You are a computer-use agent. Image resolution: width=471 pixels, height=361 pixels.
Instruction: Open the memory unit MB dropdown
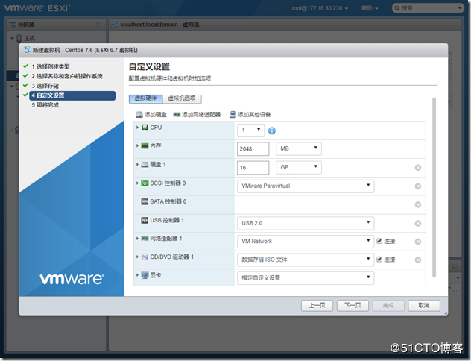click(x=299, y=148)
